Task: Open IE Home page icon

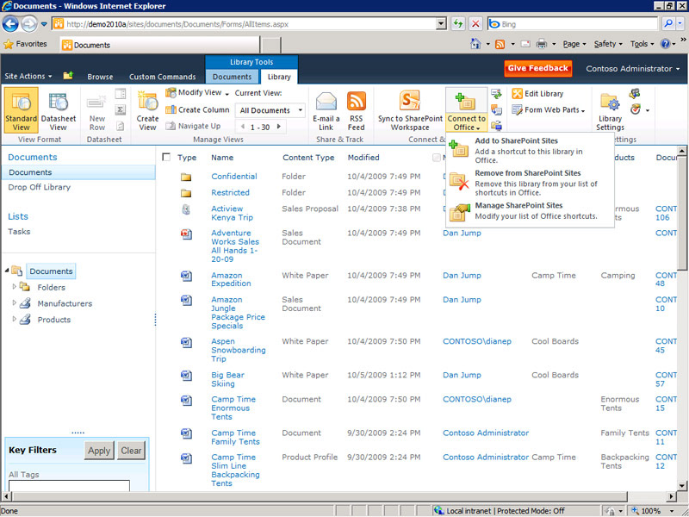Action: [475, 44]
